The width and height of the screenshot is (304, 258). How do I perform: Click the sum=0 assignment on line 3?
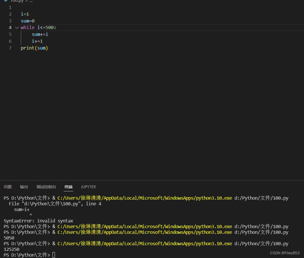coord(27,21)
